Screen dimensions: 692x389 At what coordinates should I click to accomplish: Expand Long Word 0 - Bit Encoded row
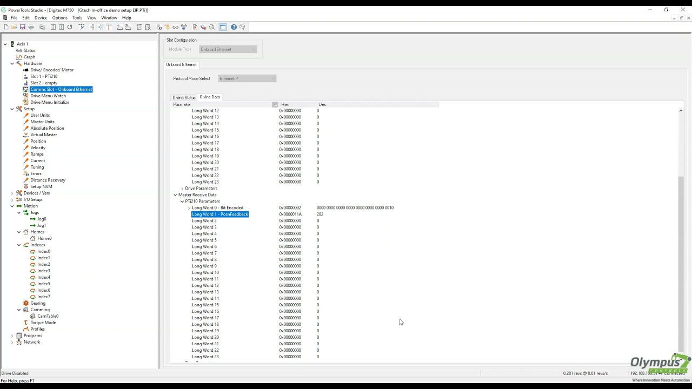tap(189, 208)
